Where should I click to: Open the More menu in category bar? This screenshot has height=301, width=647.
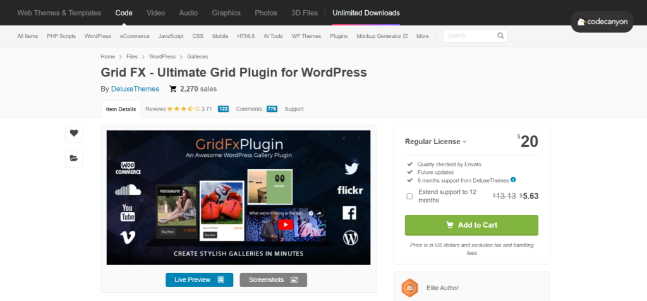pos(422,36)
